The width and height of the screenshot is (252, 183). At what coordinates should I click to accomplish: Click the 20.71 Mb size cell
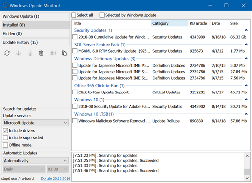click(238, 106)
